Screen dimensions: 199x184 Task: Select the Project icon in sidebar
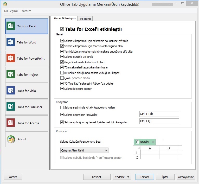point(11,75)
